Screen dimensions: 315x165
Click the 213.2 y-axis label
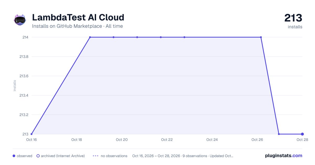click(24, 115)
